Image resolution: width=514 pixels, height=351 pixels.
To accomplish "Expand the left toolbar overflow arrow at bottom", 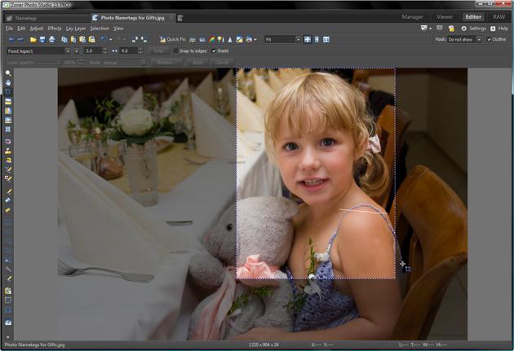I will [x=8, y=336].
